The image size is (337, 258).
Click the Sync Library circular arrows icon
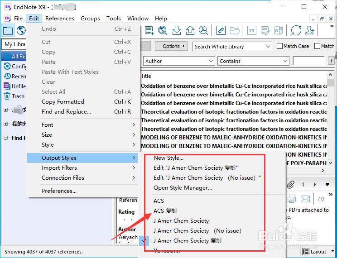coord(296,30)
